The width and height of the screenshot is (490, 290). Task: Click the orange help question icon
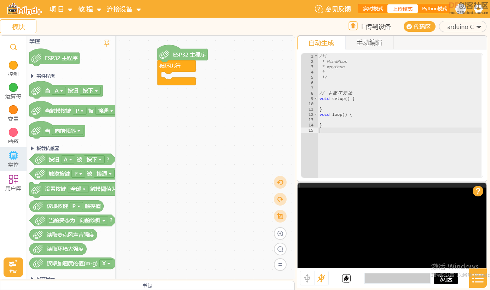click(x=478, y=191)
